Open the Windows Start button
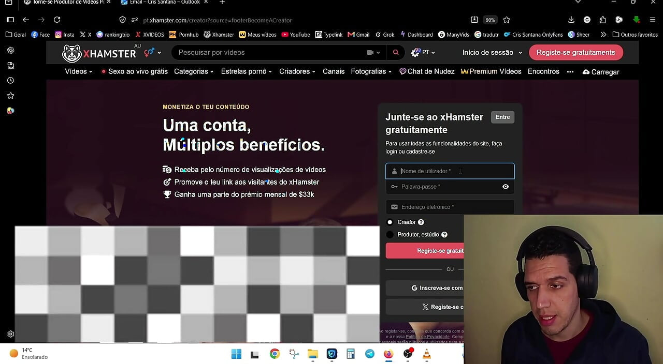The height and width of the screenshot is (364, 663). click(236, 354)
